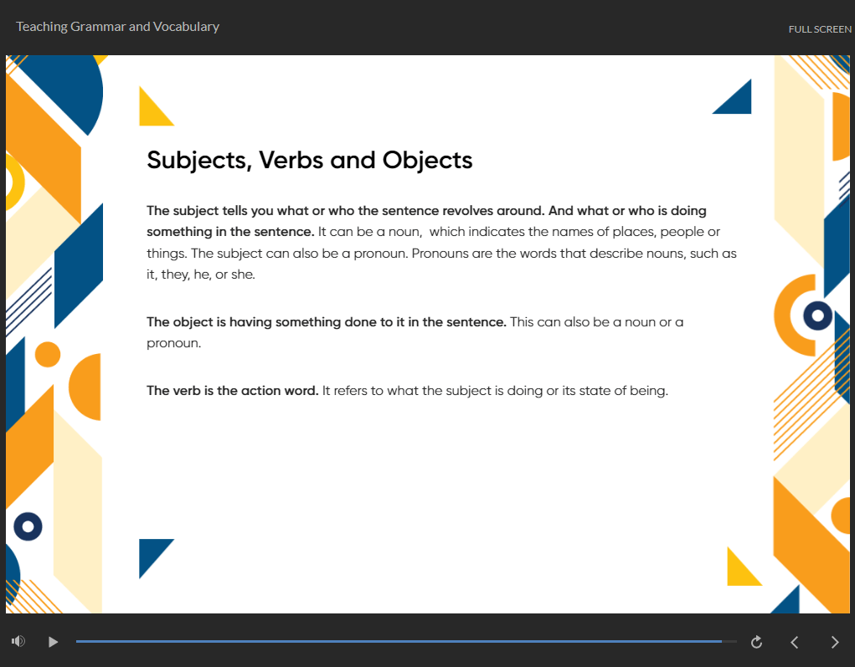Click the bold text "The verb is the action word"
Viewport: 855px width, 667px height.
click(x=232, y=391)
